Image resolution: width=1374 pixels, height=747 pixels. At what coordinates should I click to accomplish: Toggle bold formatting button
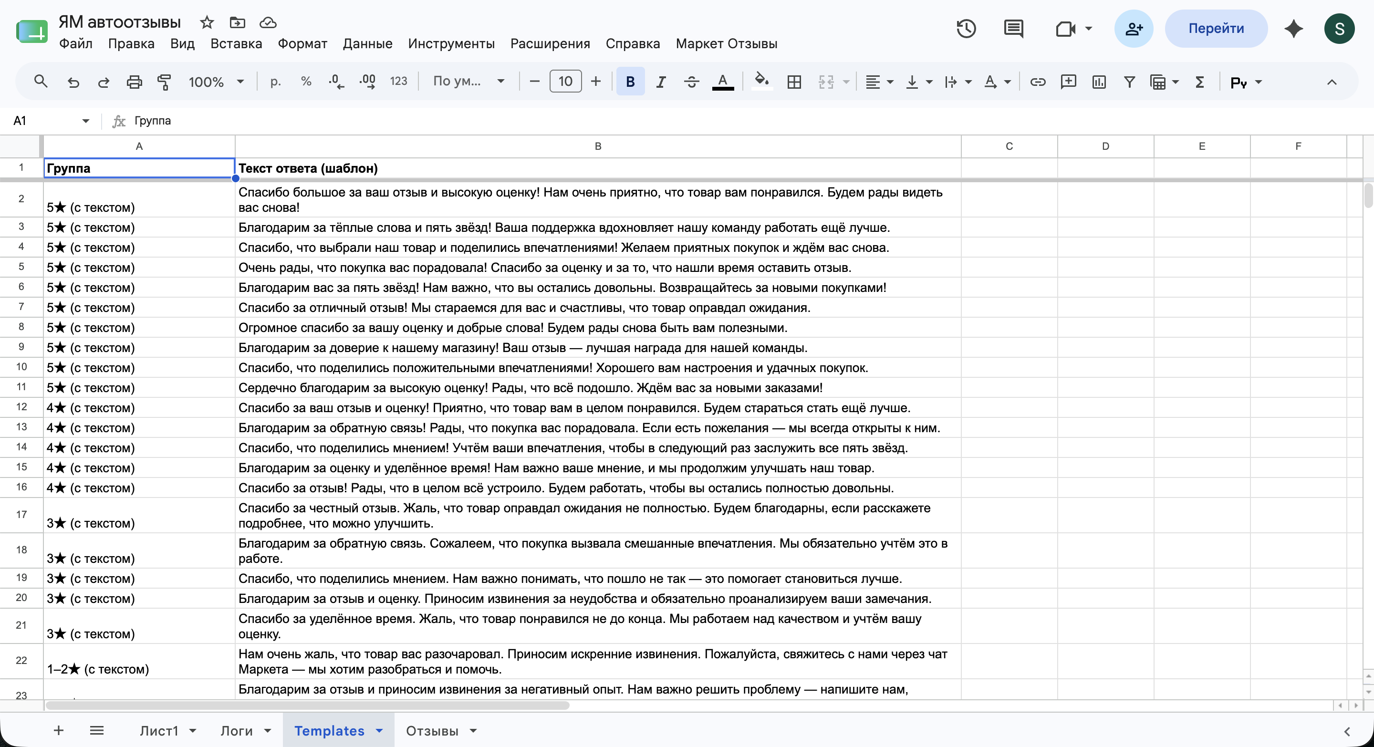click(x=630, y=82)
